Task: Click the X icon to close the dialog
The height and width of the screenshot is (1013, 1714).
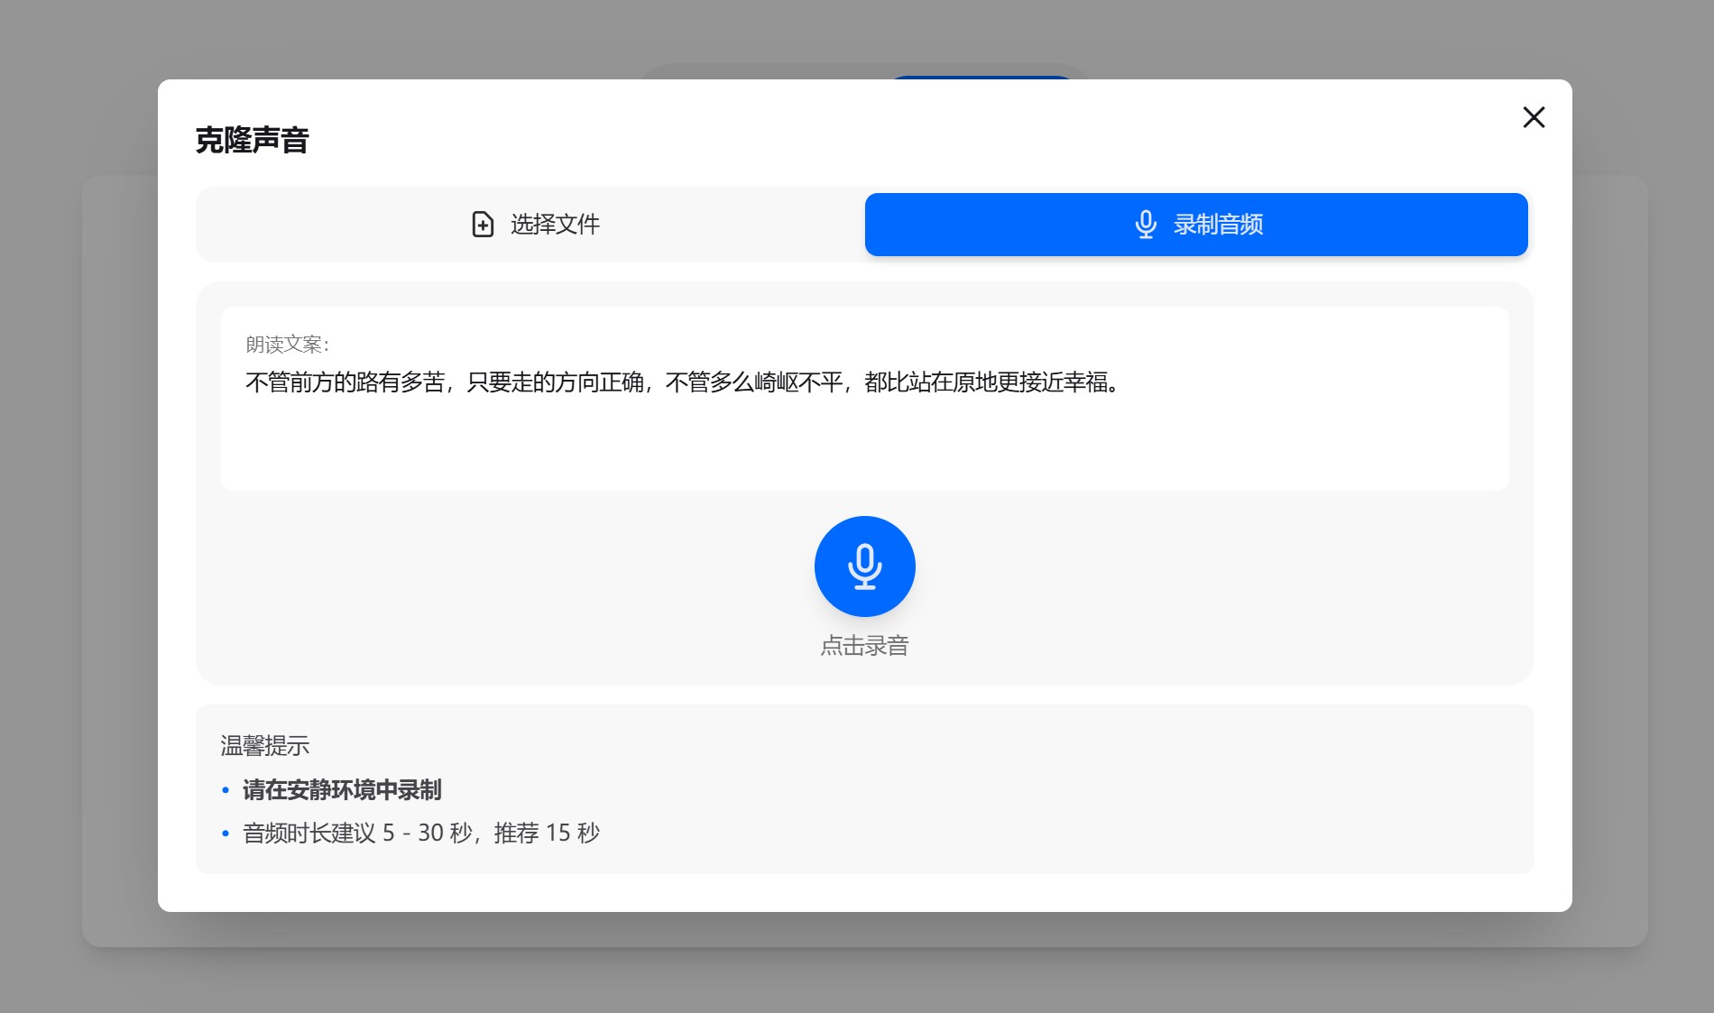Action: [x=1533, y=117]
